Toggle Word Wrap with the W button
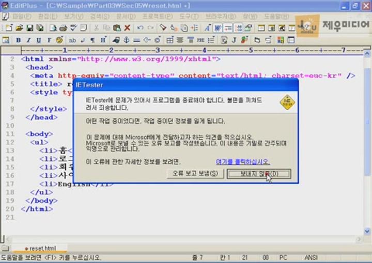 coord(218,28)
